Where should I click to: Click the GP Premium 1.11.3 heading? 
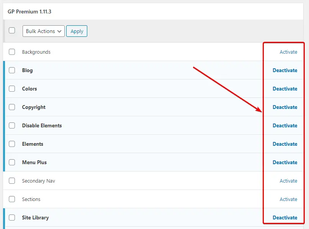(x=29, y=12)
